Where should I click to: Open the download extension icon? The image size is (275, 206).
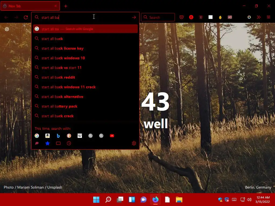pyautogui.click(x=201, y=17)
